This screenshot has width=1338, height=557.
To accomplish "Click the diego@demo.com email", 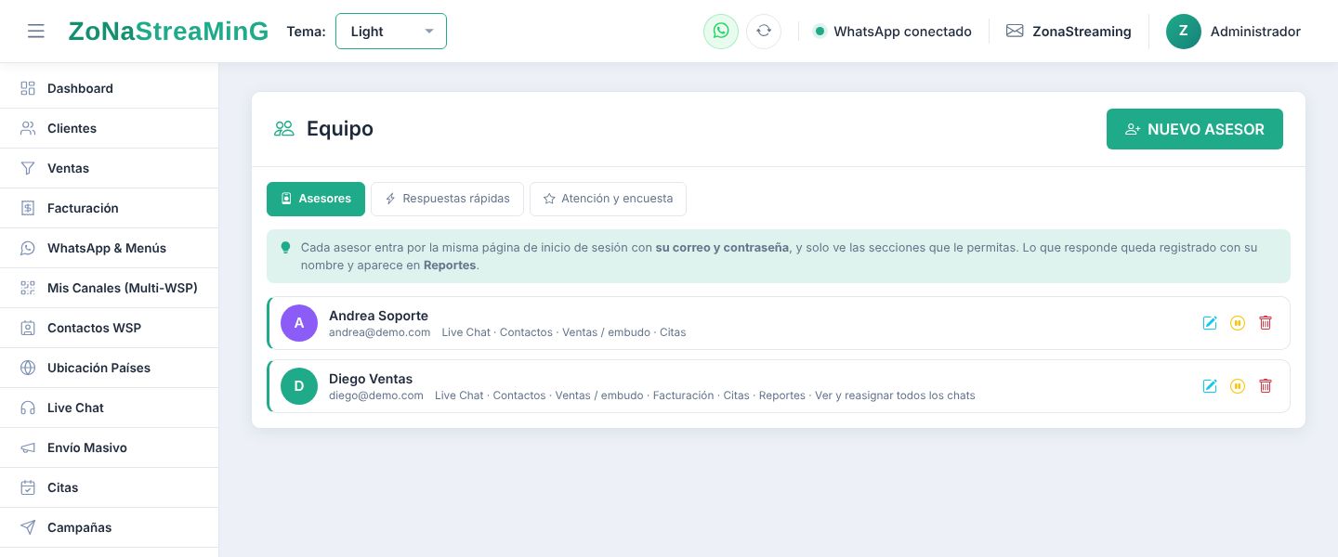I will (376, 395).
